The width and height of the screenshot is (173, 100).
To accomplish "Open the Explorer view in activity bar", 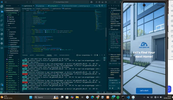I will [x=2, y=6].
